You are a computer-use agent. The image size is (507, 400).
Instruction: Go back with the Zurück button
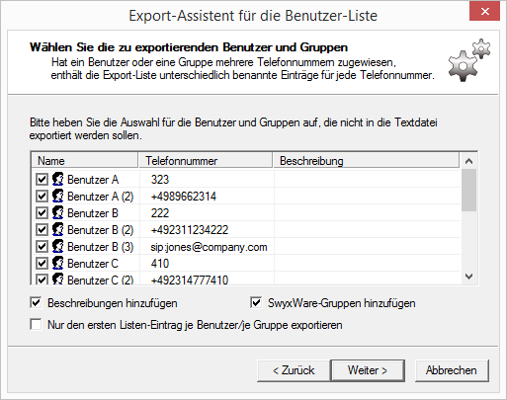click(x=294, y=370)
